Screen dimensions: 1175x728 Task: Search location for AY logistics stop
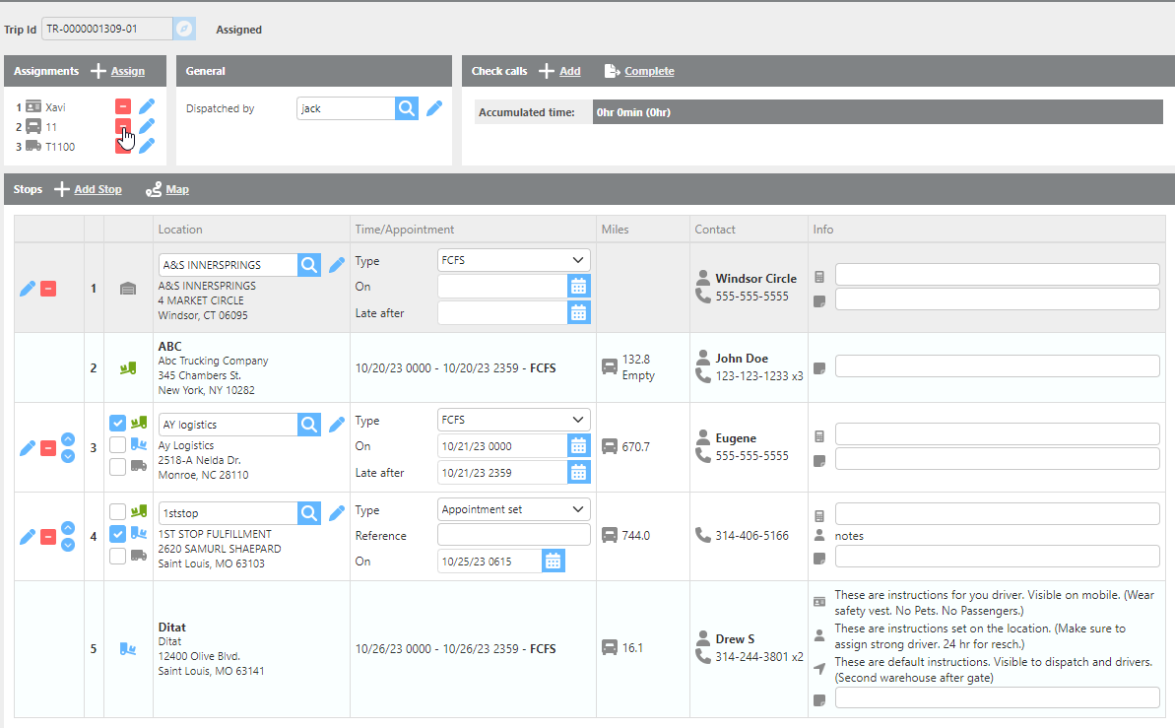click(x=309, y=425)
